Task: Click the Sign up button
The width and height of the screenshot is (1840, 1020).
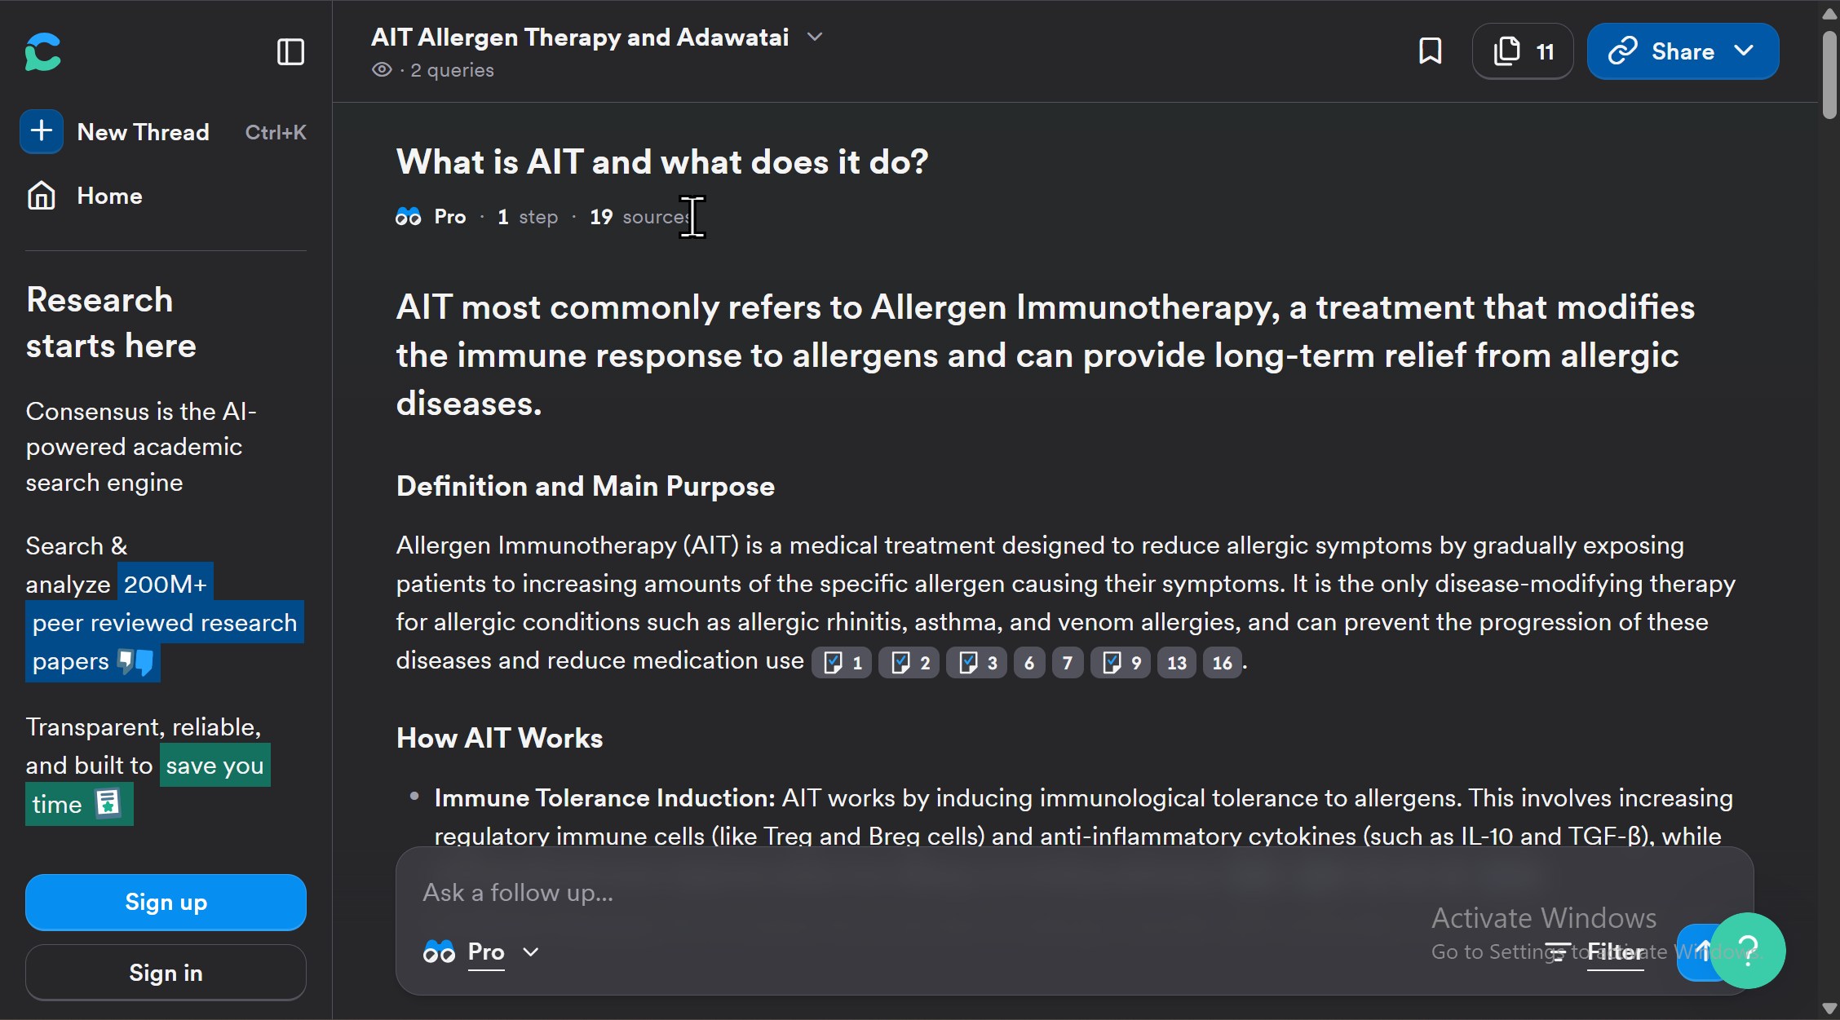Action: pyautogui.click(x=166, y=902)
